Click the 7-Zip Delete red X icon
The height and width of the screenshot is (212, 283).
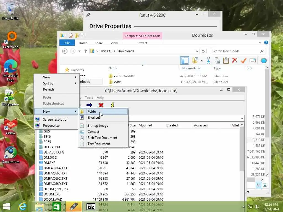(101, 105)
